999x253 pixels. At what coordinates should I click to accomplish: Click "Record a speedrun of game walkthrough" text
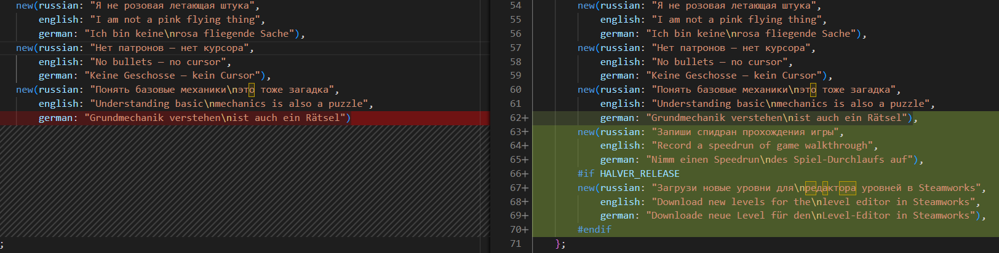click(762, 146)
